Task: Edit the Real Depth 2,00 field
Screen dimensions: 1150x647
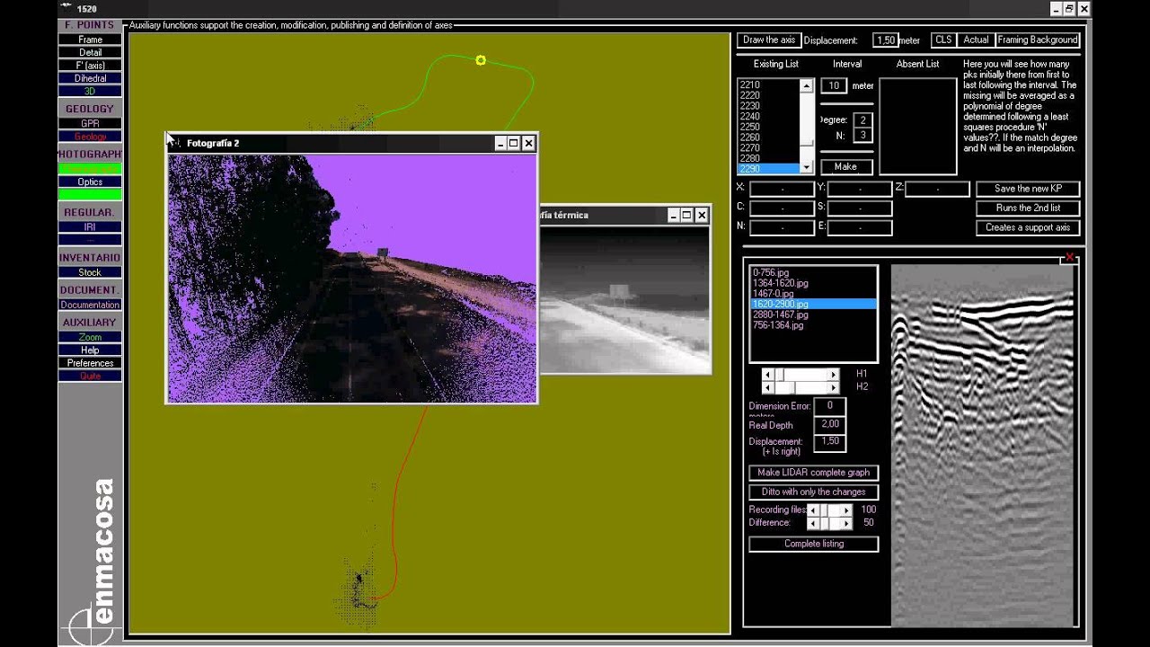Action: (x=830, y=424)
